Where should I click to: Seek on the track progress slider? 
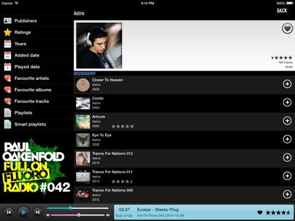pyautogui.click(x=77, y=208)
